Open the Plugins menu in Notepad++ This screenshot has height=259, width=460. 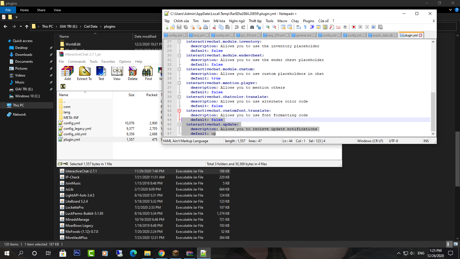(x=308, y=21)
